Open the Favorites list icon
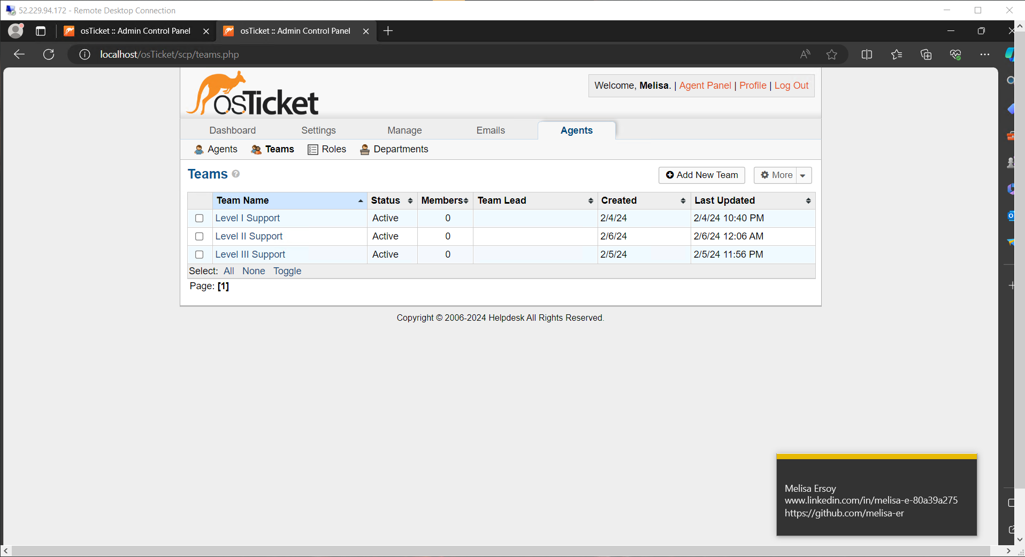1025x557 pixels. tap(897, 55)
